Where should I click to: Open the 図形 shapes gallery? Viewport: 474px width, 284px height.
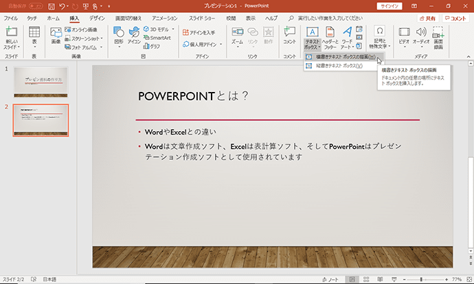tap(119, 37)
